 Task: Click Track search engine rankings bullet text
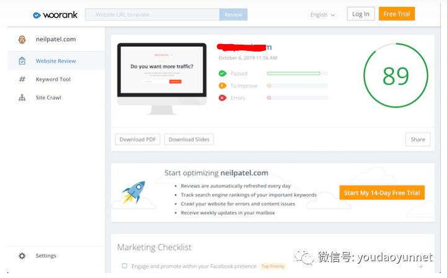[x=249, y=195]
